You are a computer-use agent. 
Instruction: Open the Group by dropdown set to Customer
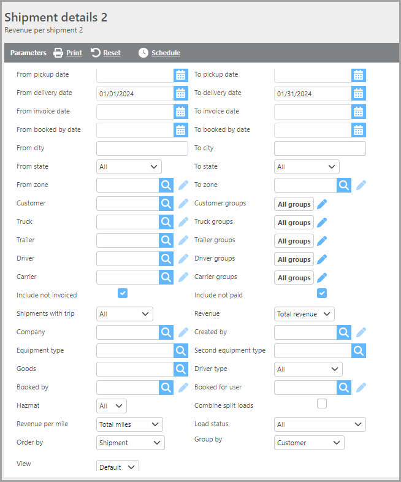tap(309, 443)
